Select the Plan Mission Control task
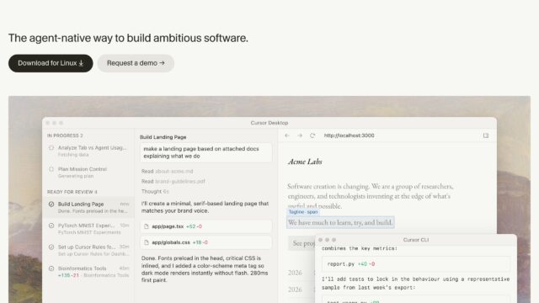Image resolution: width=539 pixels, height=303 pixels. pos(88,173)
